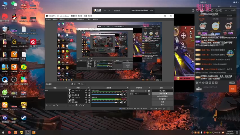Move selected scene down with arrow
The width and height of the screenshot is (240, 135).
[57, 105]
